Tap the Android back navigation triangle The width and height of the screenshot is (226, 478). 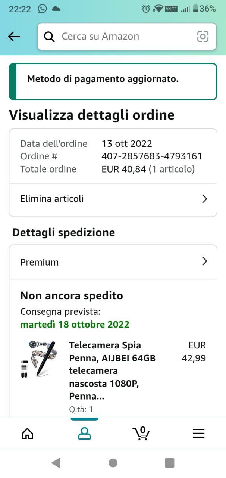tap(56, 463)
